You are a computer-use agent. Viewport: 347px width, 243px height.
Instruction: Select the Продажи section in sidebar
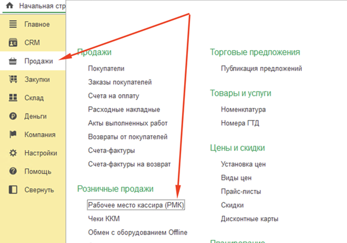[x=33, y=61]
